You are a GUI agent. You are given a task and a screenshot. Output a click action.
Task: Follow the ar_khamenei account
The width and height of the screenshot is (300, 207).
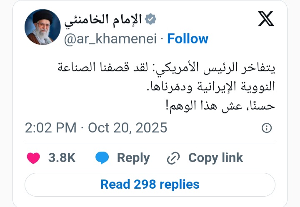click(187, 39)
